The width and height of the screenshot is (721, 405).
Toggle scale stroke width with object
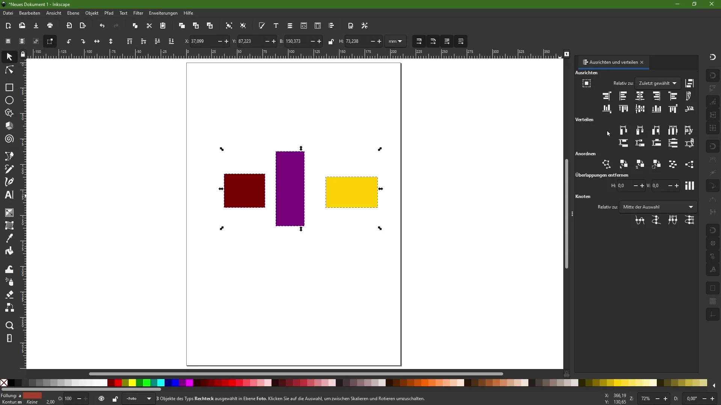coord(419,41)
